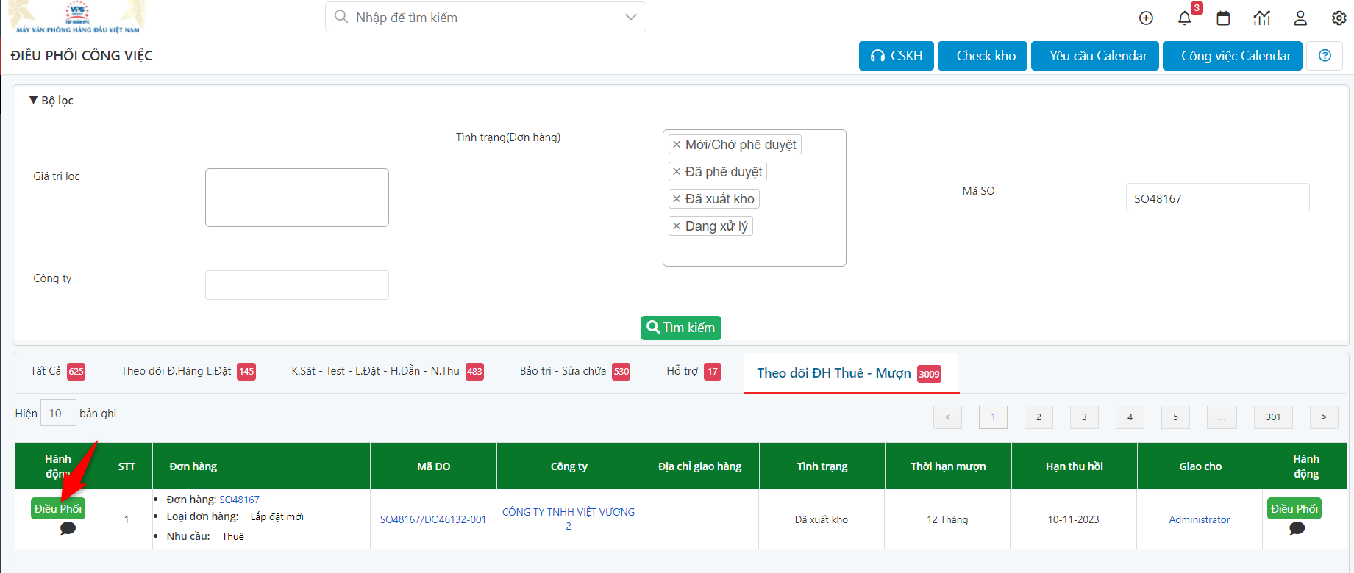1354x573 pixels.
Task: Click the Hạn thu hồi column header
Action: point(1075,466)
